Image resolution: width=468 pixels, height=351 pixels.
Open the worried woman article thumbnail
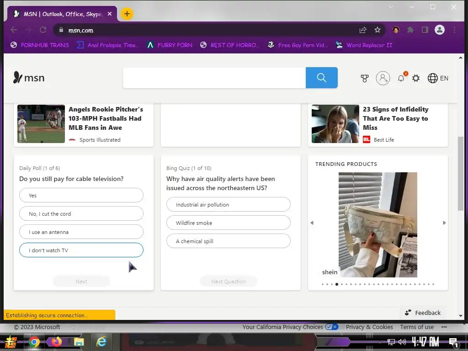[x=335, y=123]
